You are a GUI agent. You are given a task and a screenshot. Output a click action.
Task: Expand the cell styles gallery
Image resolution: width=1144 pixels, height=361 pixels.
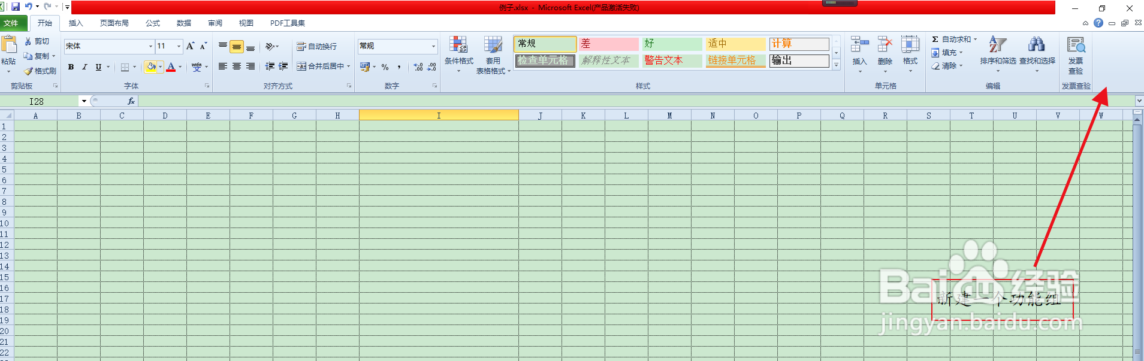tap(837, 65)
